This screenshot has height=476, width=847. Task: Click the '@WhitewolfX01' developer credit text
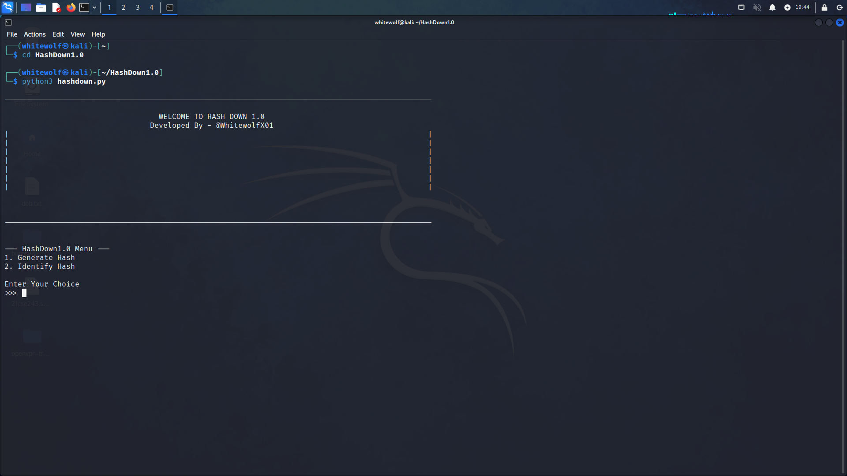[245, 126]
